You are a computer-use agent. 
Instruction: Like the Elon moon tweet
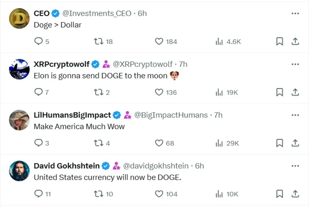159,92
